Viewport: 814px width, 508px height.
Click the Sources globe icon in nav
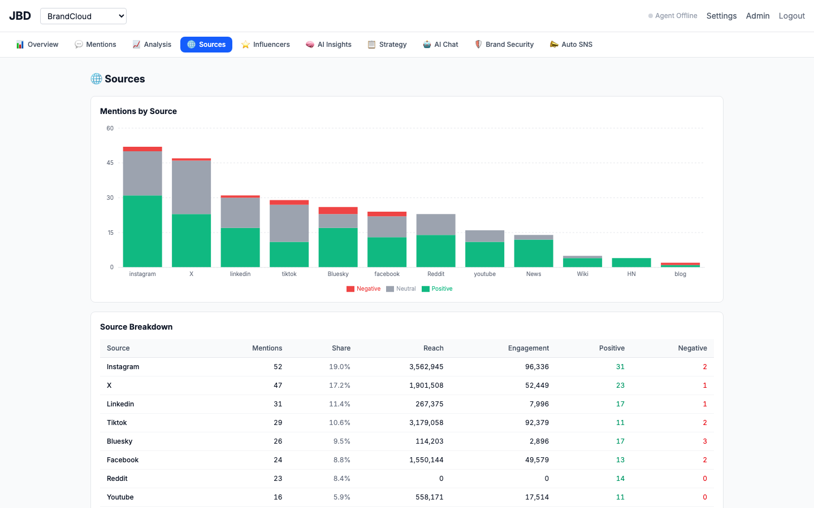click(x=191, y=45)
